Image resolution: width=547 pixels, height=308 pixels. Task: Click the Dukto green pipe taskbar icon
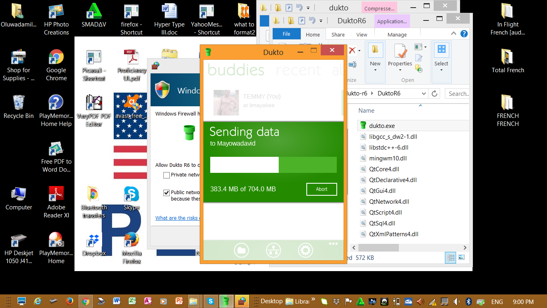[x=226, y=301]
